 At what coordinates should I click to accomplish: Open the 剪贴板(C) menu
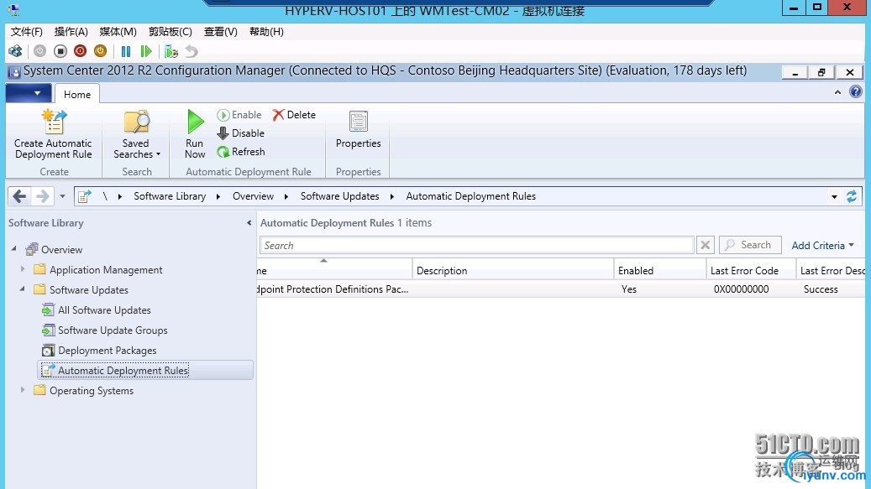pyautogui.click(x=170, y=32)
